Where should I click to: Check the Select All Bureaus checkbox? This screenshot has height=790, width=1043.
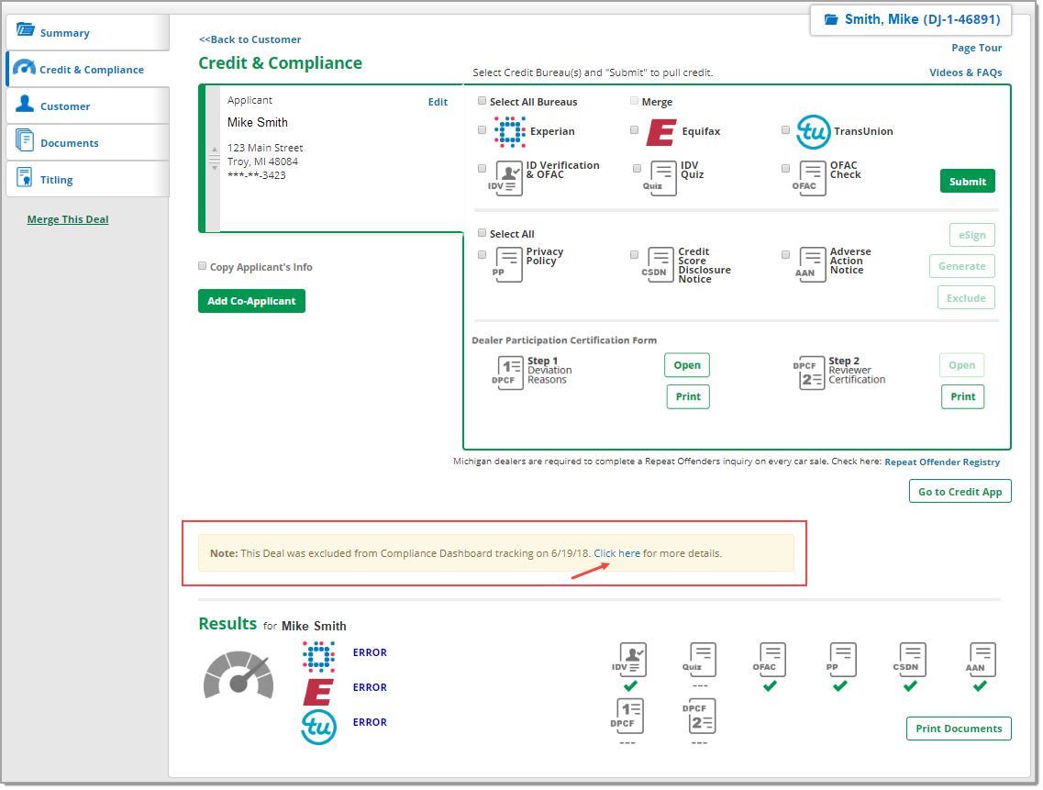483,101
